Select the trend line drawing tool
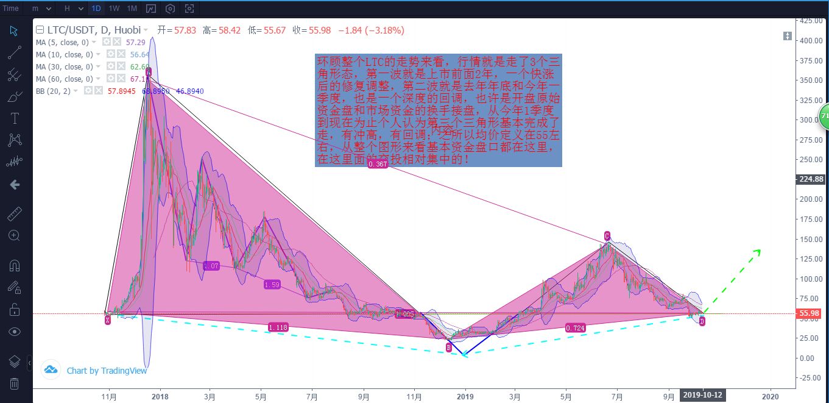829x403 pixels. coord(14,53)
